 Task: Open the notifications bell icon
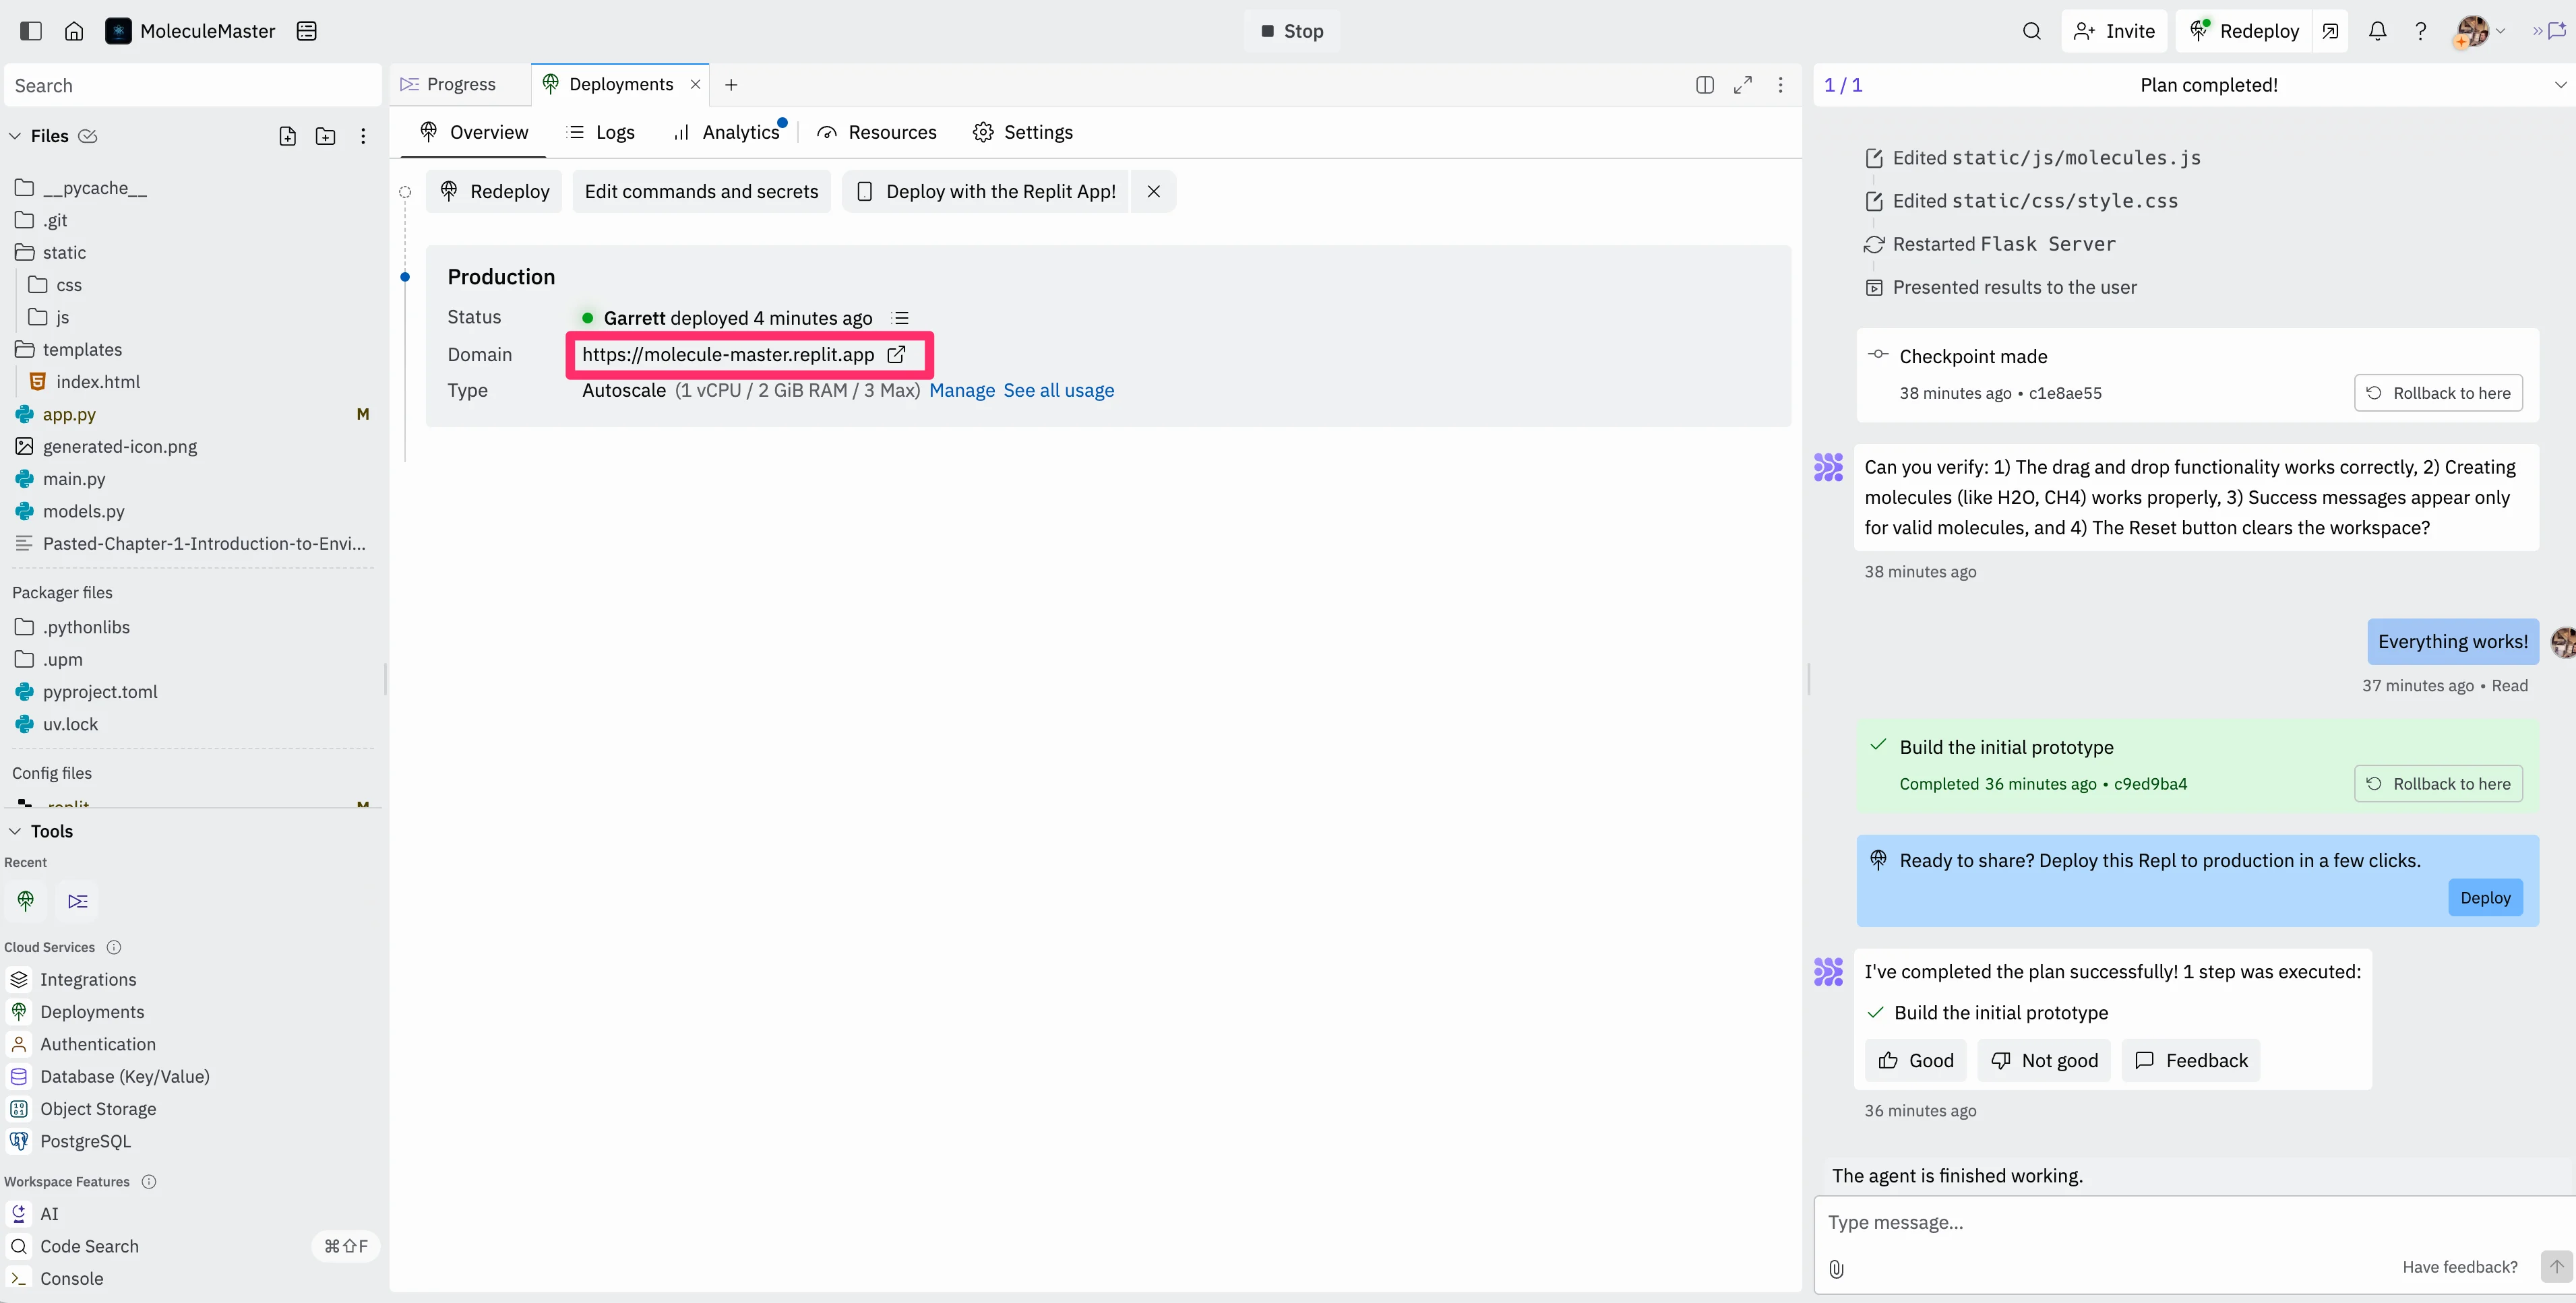click(x=2377, y=31)
